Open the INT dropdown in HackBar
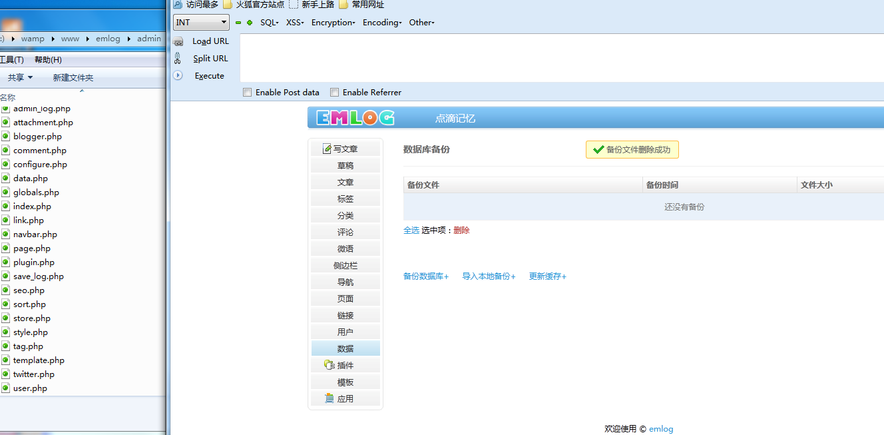The width and height of the screenshot is (884, 435). click(202, 23)
